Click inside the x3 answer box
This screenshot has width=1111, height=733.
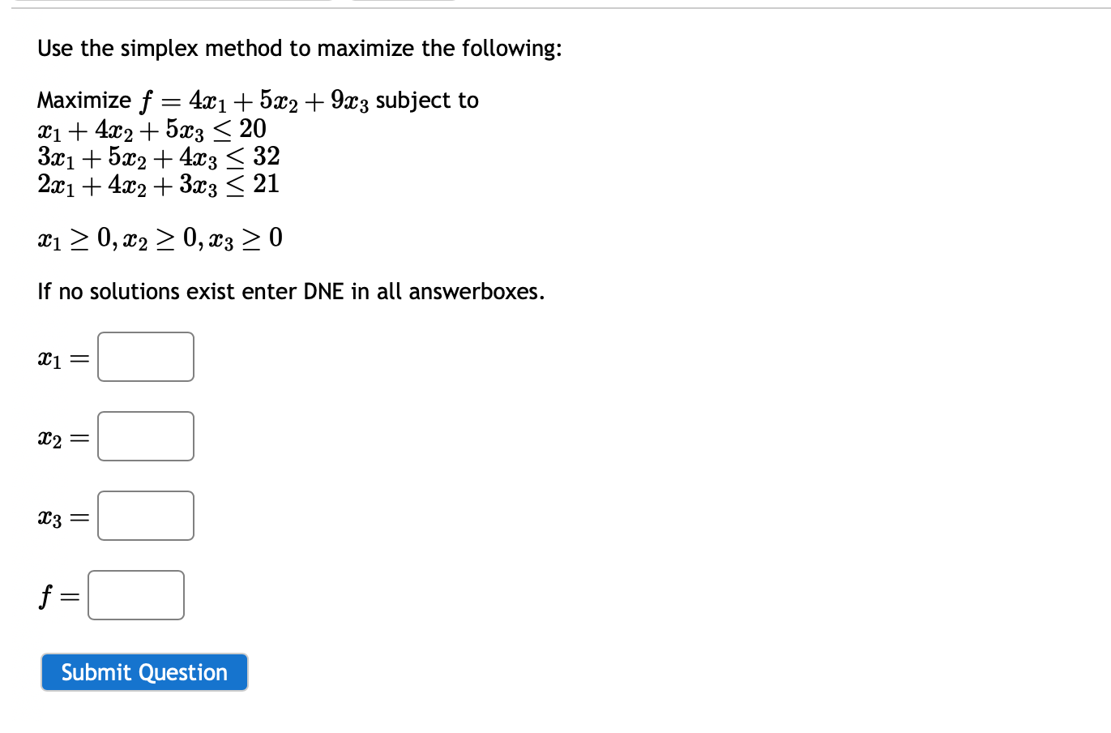[x=144, y=515]
